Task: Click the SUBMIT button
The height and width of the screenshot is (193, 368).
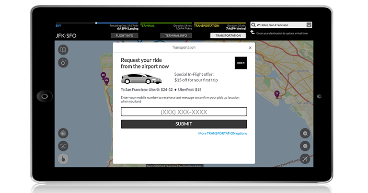Action: click(184, 124)
